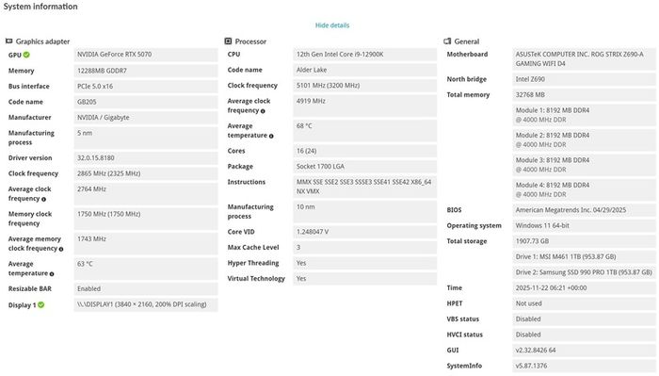Select the GB205 code name value
This screenshot has width=659, height=376.
pyautogui.click(x=146, y=102)
